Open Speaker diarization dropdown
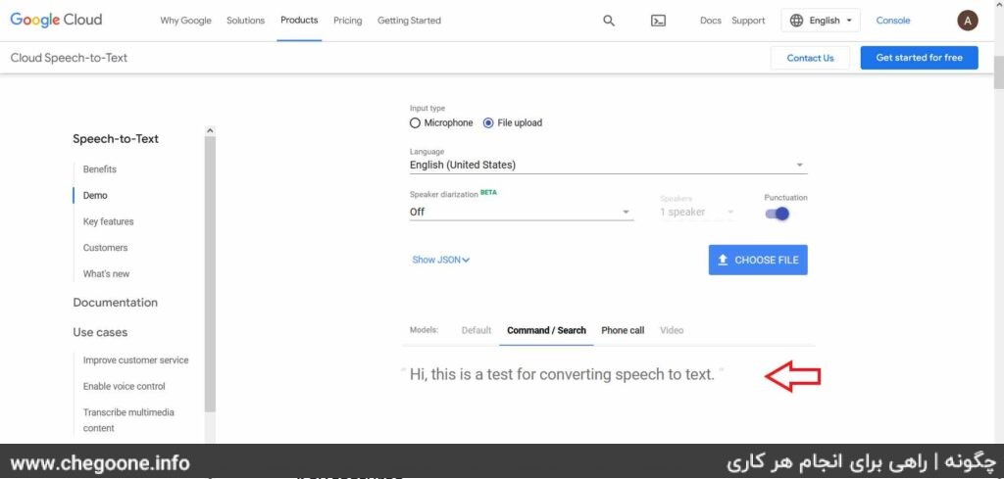 [x=522, y=213]
